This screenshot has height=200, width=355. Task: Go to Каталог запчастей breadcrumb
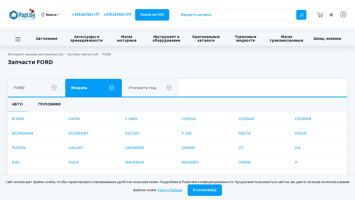(x=83, y=54)
